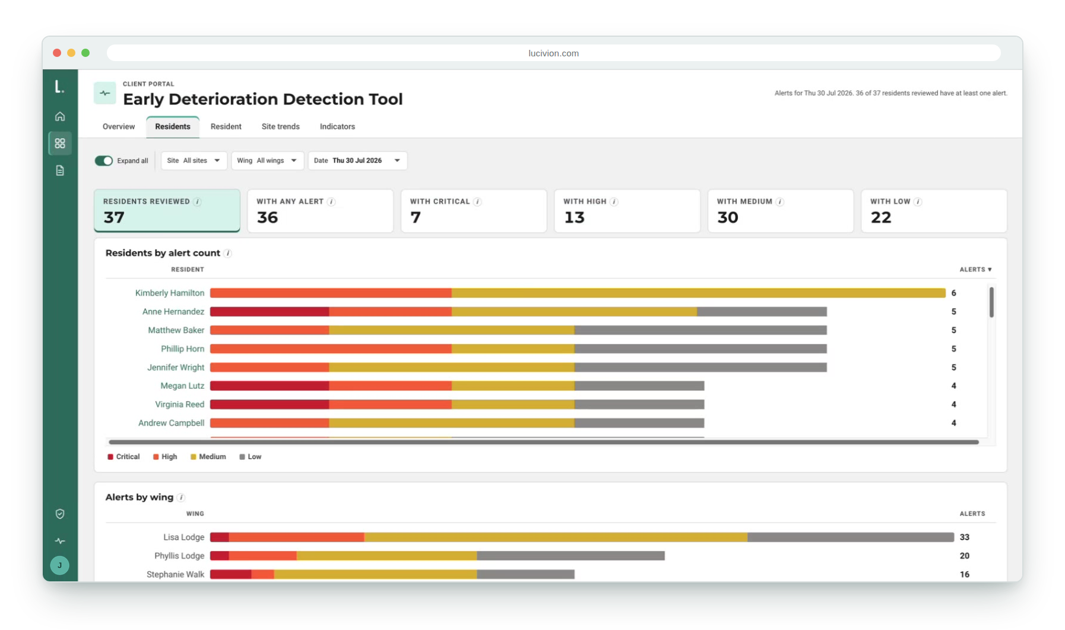Select the With Critical 7 card
Screen dimensions: 1065x630
pos(474,211)
